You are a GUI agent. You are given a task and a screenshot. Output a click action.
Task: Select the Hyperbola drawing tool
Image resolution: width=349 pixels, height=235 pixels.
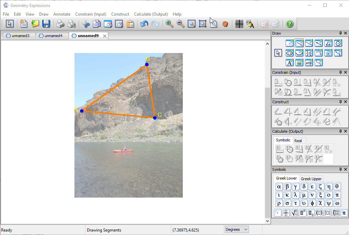[309, 53]
